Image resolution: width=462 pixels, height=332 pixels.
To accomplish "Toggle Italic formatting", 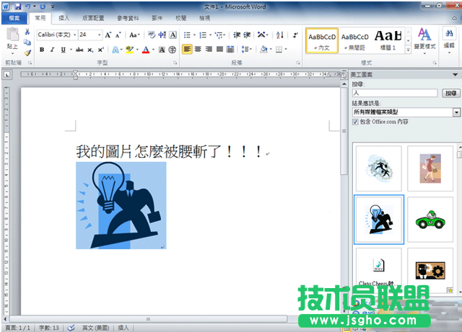I will [52, 50].
